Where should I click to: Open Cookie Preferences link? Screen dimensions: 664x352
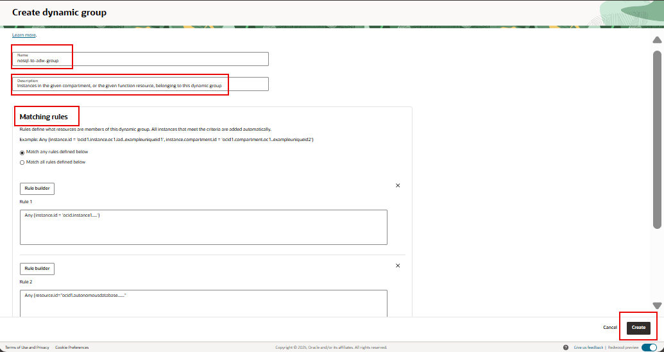coord(72,348)
